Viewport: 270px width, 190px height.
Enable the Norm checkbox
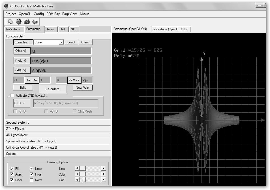tap(31, 180)
